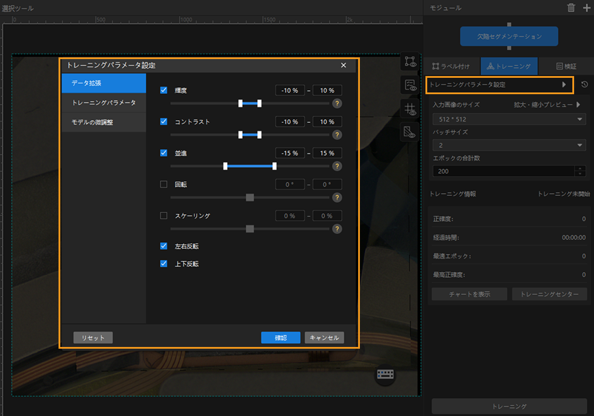This screenshot has width=594, height=416.
Task: Click the contrast slider left handle
Action: pyautogui.click(x=240, y=135)
